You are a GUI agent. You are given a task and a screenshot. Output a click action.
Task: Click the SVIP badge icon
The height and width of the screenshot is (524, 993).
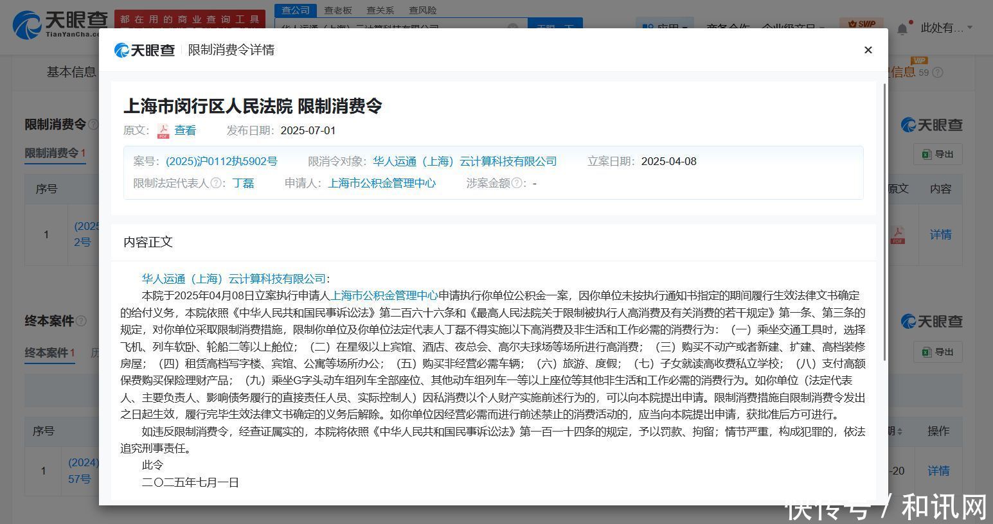[861, 24]
